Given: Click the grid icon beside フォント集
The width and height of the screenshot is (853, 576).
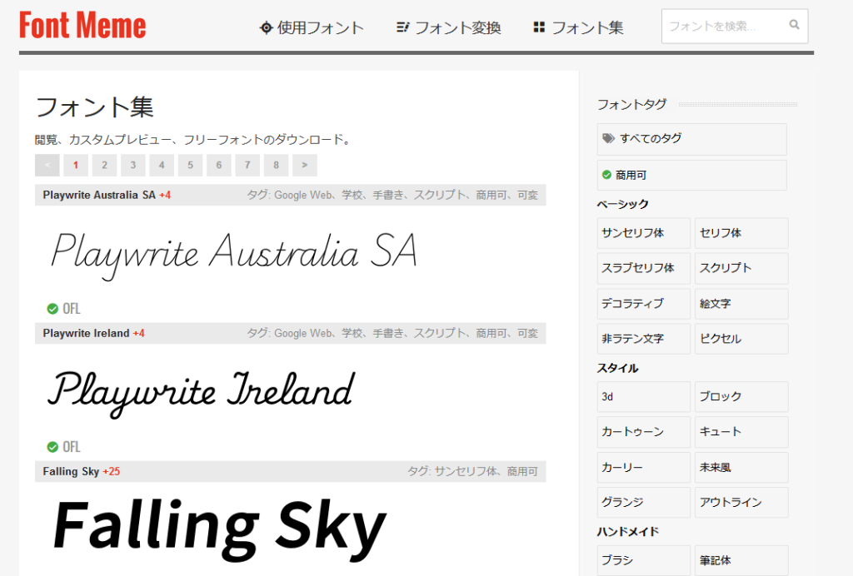Looking at the screenshot, I should (x=539, y=27).
